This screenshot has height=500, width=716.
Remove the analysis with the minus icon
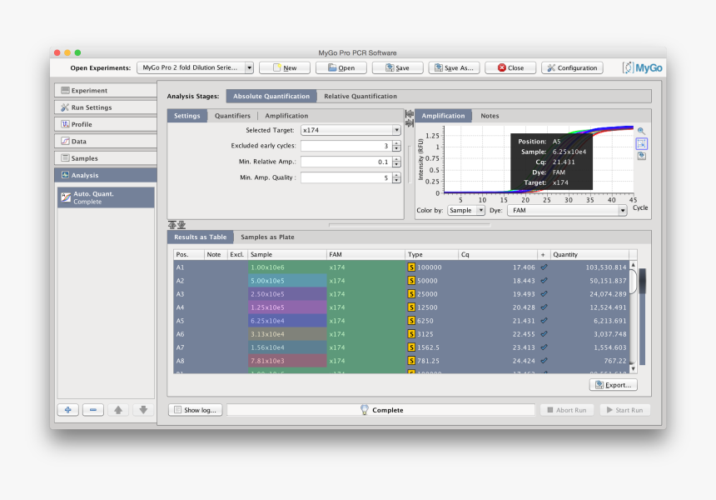[93, 410]
